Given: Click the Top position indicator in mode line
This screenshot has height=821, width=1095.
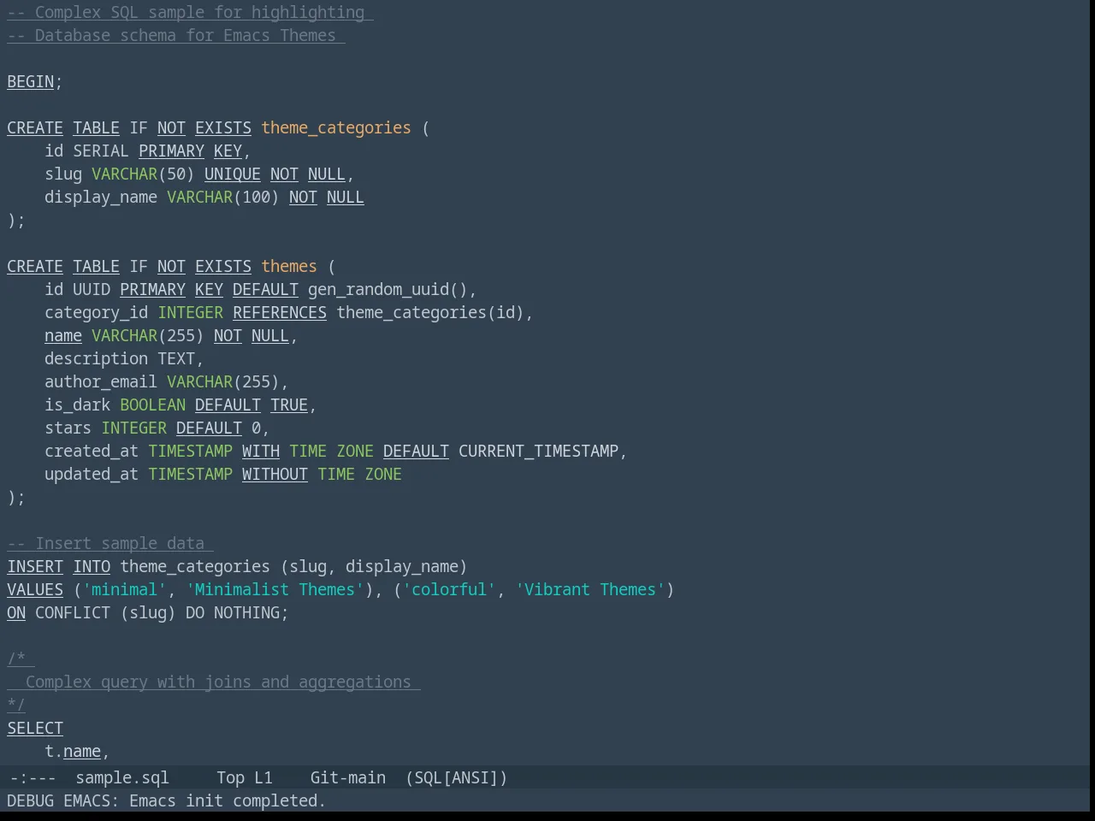Looking at the screenshot, I should click(x=230, y=778).
